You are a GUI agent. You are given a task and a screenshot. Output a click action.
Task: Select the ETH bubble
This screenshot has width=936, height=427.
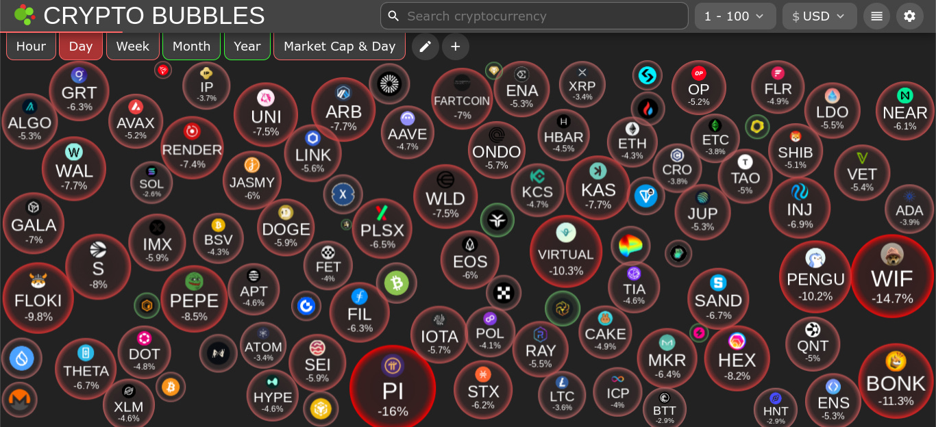tap(632, 142)
